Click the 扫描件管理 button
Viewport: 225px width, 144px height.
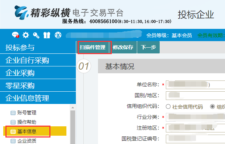pos(93,47)
